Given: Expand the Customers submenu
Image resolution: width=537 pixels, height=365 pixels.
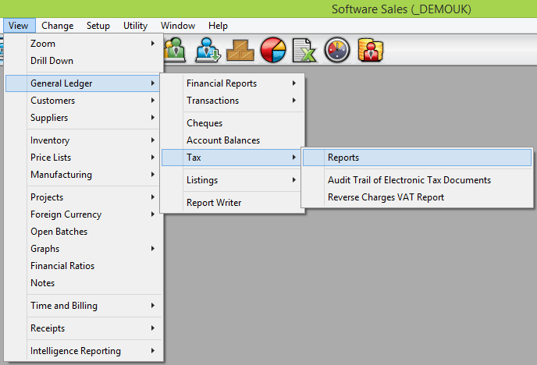Looking at the screenshot, I should tap(83, 101).
